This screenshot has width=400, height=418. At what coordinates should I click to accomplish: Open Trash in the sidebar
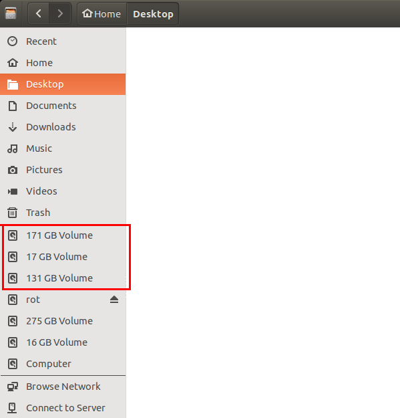point(63,213)
